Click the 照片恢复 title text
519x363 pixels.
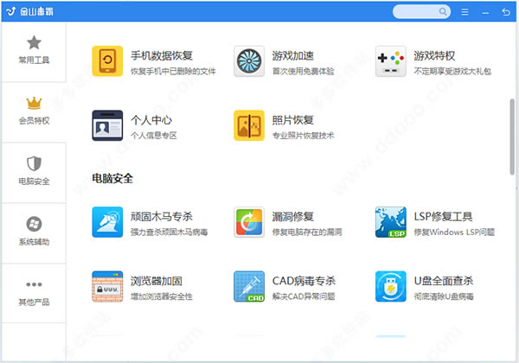point(293,119)
